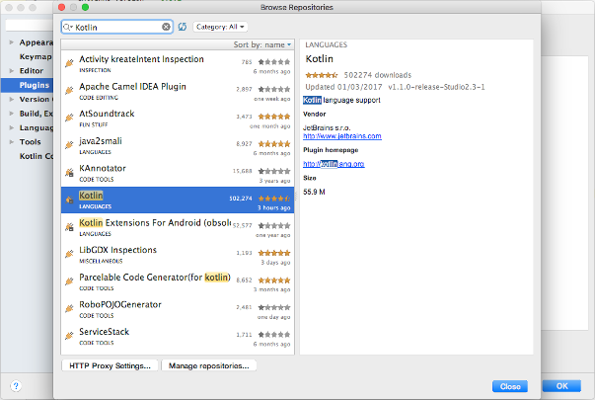
Task: Click the selected Kotlin plugin icon
Action: [69, 200]
